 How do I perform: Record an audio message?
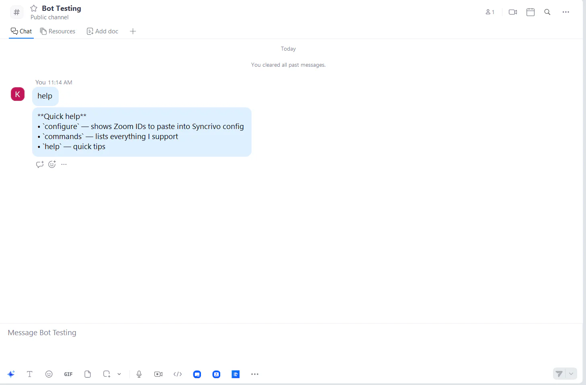[x=139, y=374]
